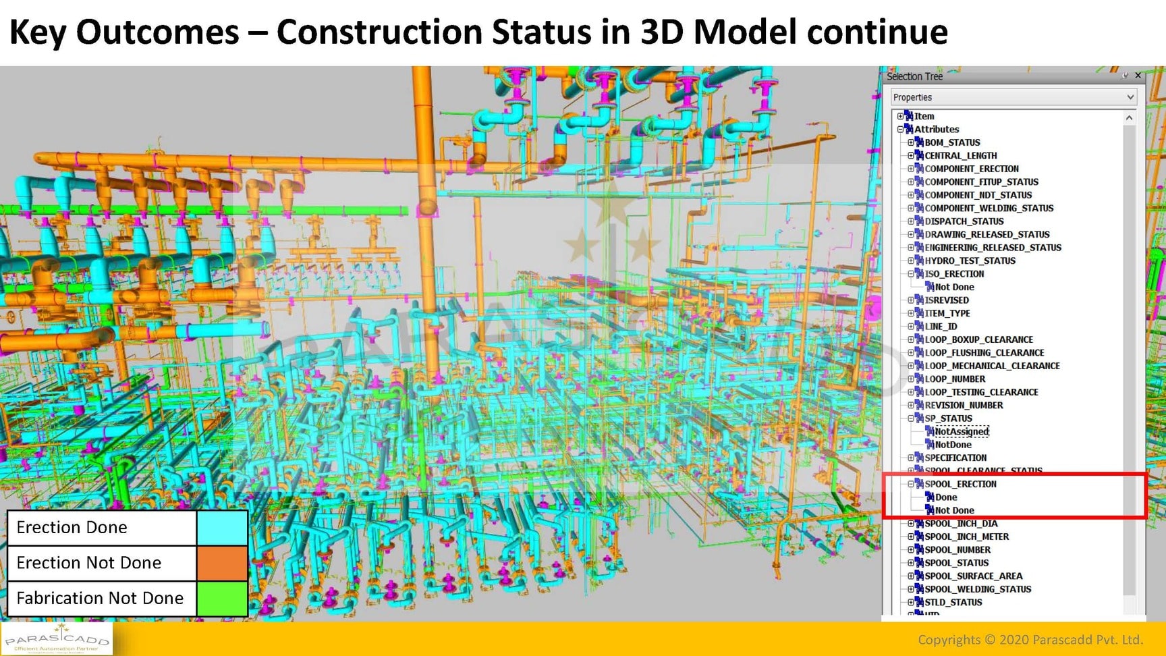Expand the LOOP_NUMBER node
1166x656 pixels.
coord(910,379)
